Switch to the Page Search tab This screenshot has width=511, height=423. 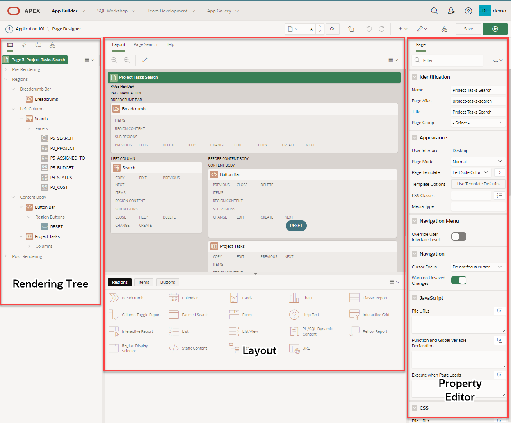click(x=145, y=44)
